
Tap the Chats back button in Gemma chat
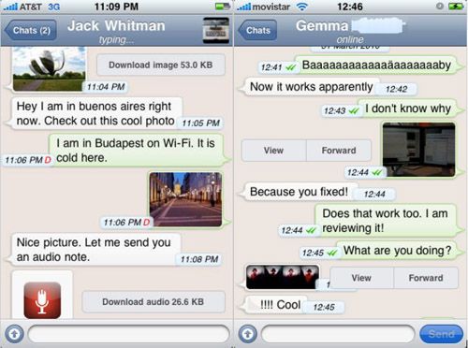[x=257, y=30]
